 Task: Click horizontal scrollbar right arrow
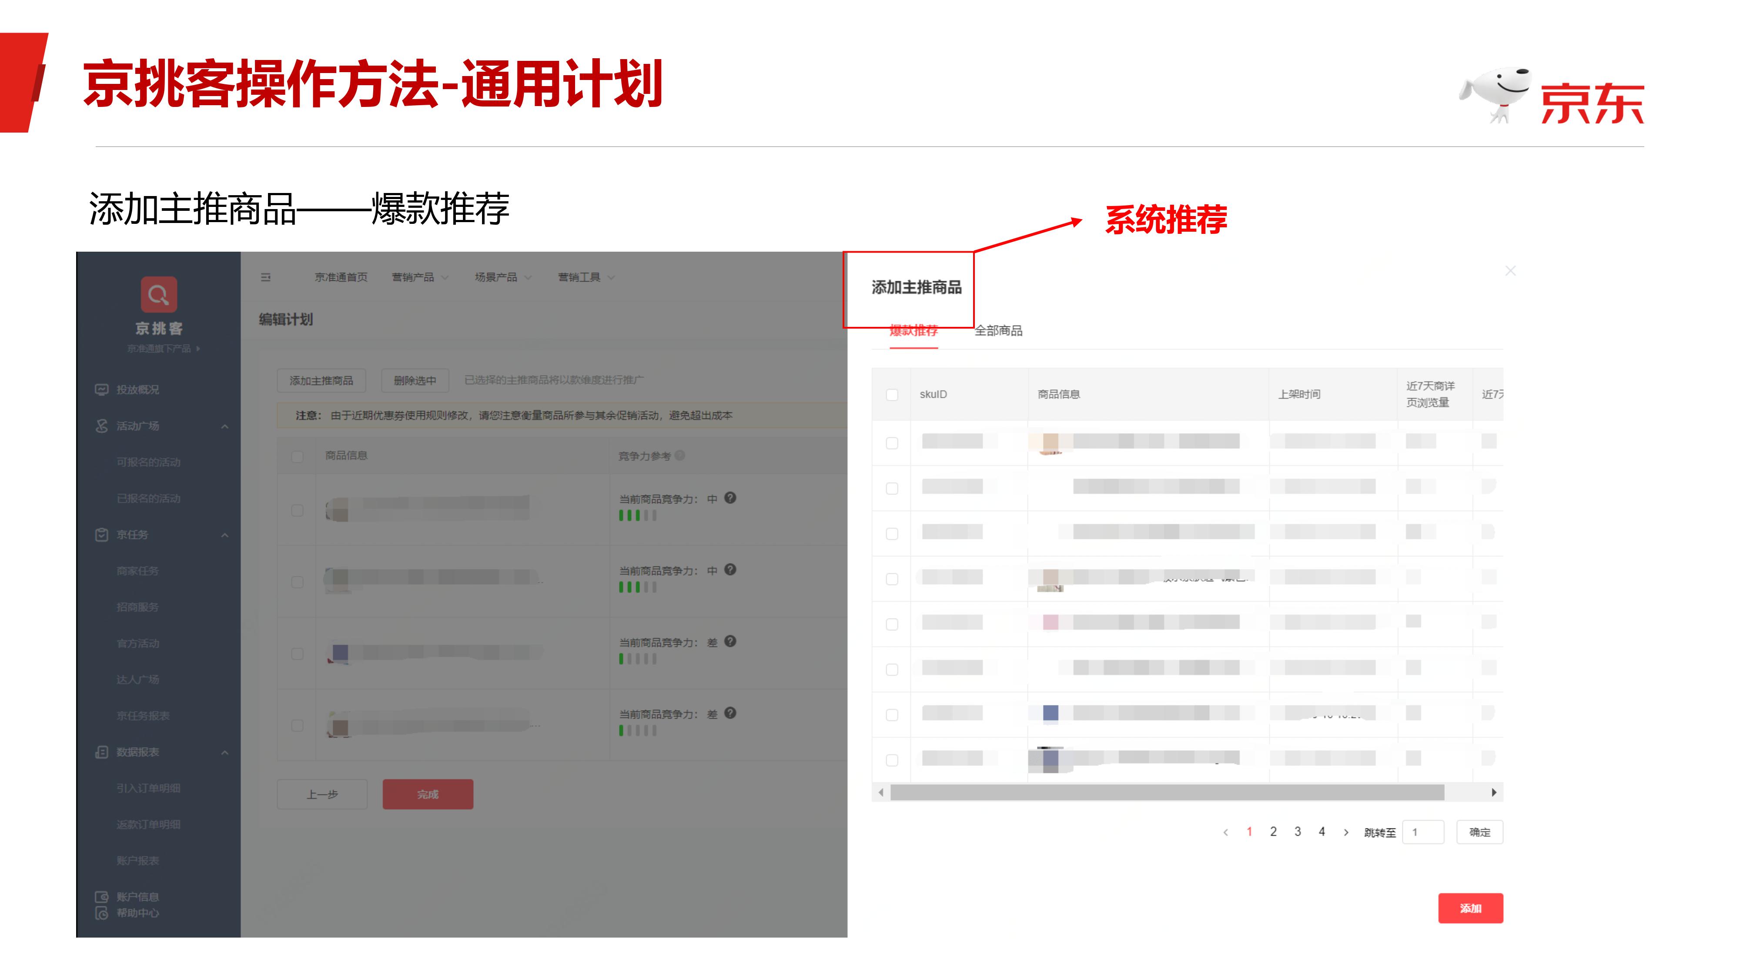1494,792
